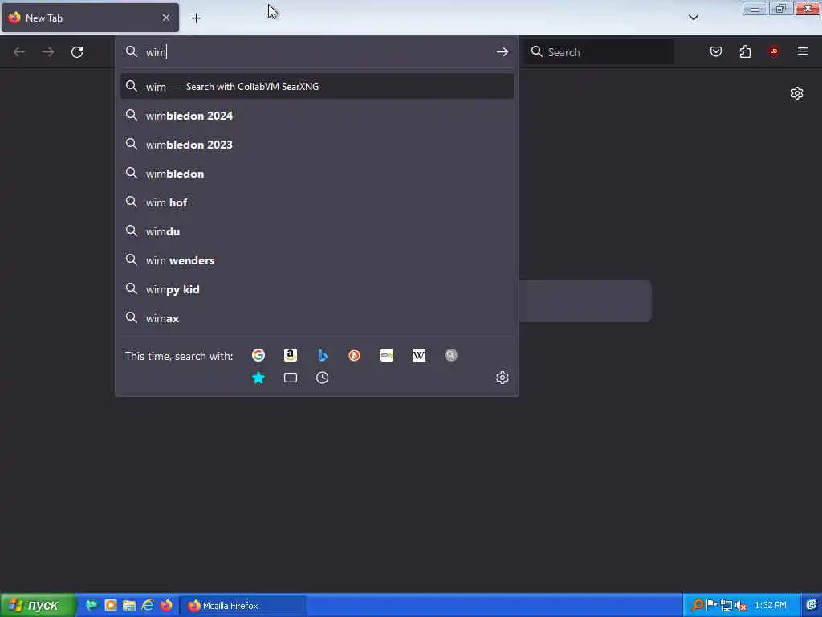This screenshot has width=822, height=617.
Task: Select suggestion 'wim hof'
Action: [316, 202]
